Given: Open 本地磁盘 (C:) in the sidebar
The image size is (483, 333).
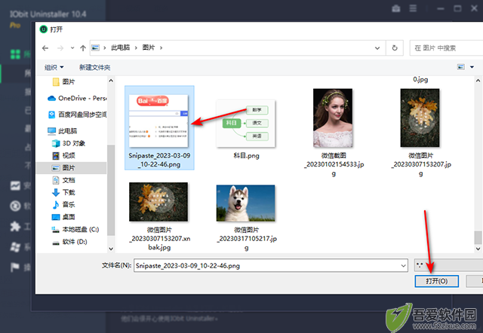Looking at the screenshot, I should [75, 229].
